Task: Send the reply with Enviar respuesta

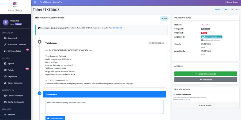Action: [x=55, y=118]
